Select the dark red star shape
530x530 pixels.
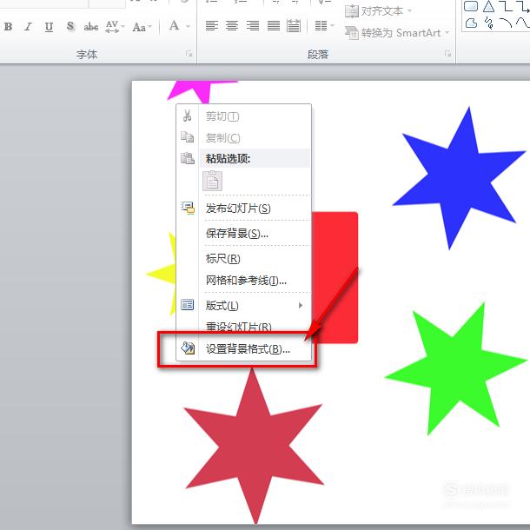pyautogui.click(x=254, y=447)
